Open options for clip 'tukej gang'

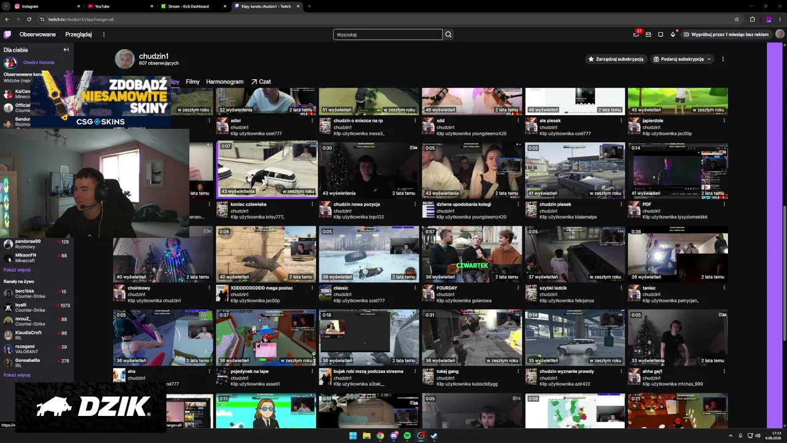(x=518, y=372)
